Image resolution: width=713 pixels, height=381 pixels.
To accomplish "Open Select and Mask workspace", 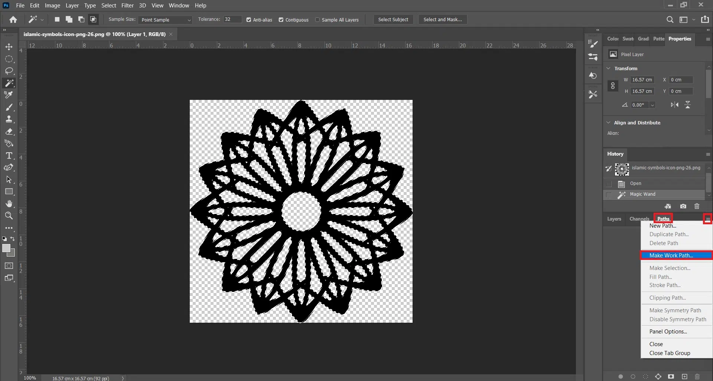I will coord(442,20).
